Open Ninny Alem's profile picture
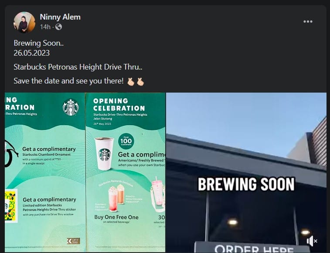 pos(24,22)
